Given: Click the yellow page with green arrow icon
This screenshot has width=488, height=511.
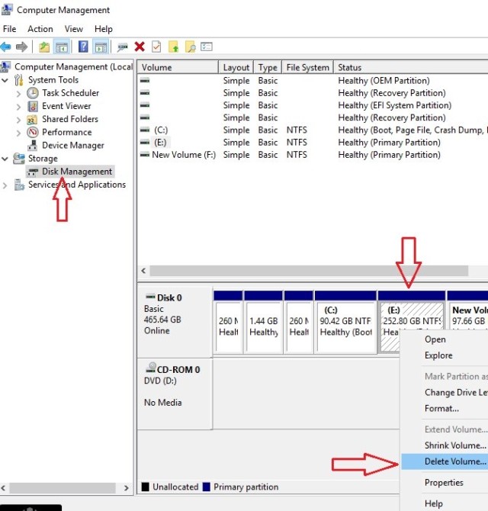Looking at the screenshot, I should [173, 47].
